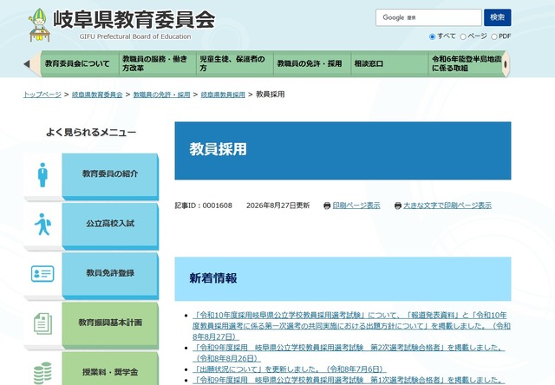The height and width of the screenshot is (385, 555).
Task: Click the 記事ID：0001608 text
Action: (204, 206)
